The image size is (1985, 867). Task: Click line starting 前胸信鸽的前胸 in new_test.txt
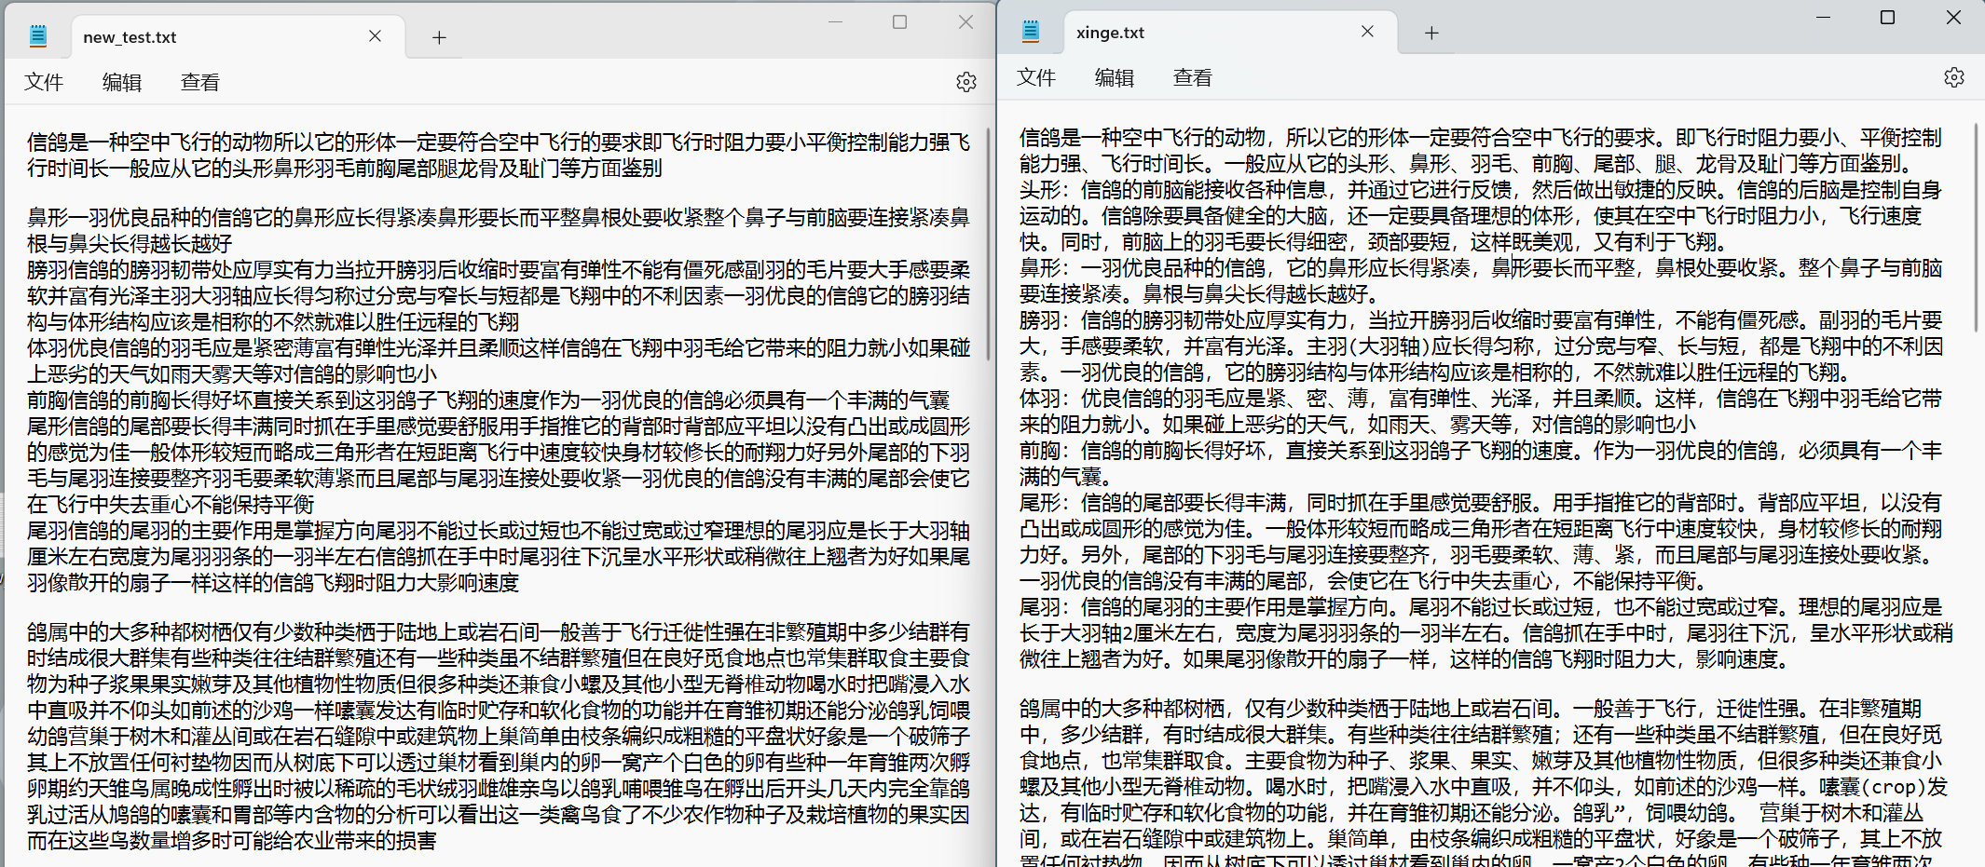[x=487, y=400]
